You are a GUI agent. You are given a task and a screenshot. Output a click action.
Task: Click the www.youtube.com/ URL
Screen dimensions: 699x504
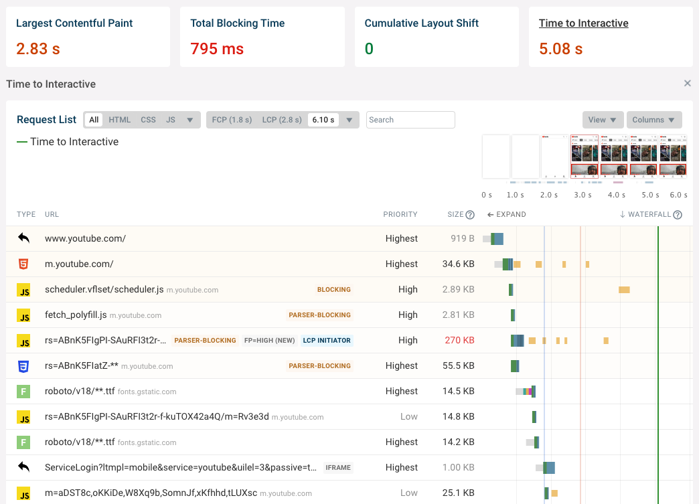click(85, 238)
